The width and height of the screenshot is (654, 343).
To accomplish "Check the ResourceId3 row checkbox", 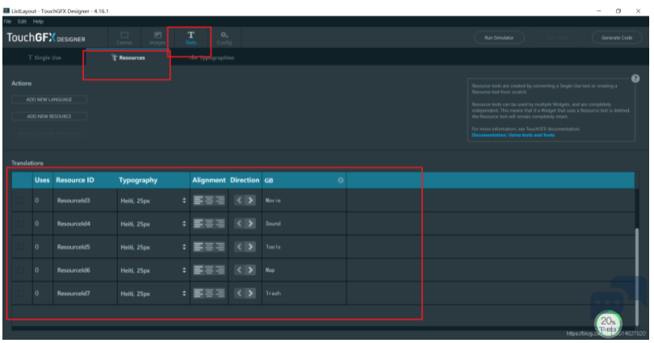I will click(x=21, y=200).
